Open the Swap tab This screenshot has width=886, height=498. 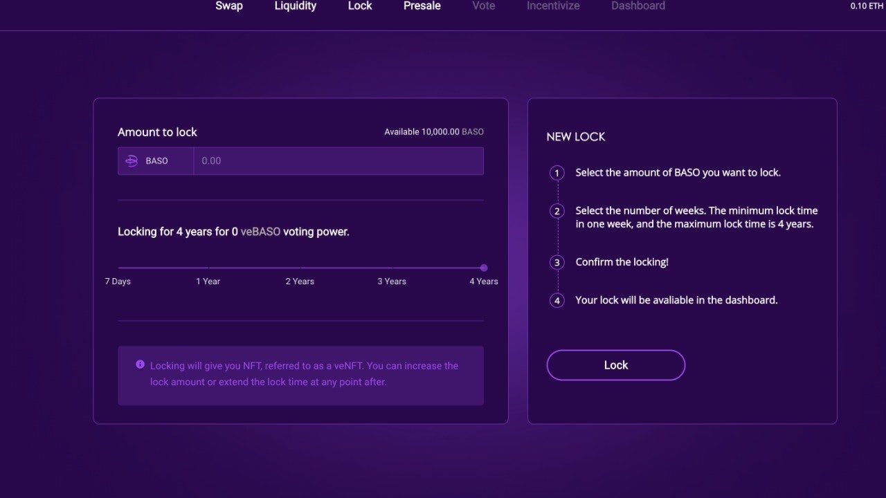point(229,6)
